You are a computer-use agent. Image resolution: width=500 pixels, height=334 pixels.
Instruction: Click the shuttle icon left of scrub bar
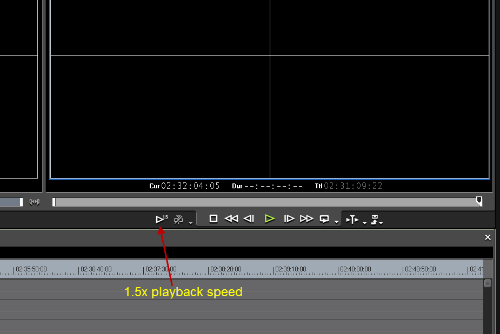pyautogui.click(x=35, y=202)
